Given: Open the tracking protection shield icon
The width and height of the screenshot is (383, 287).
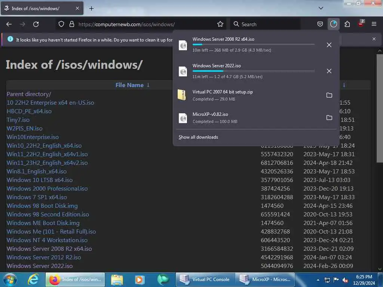Looking at the screenshot, I should coord(61,24).
